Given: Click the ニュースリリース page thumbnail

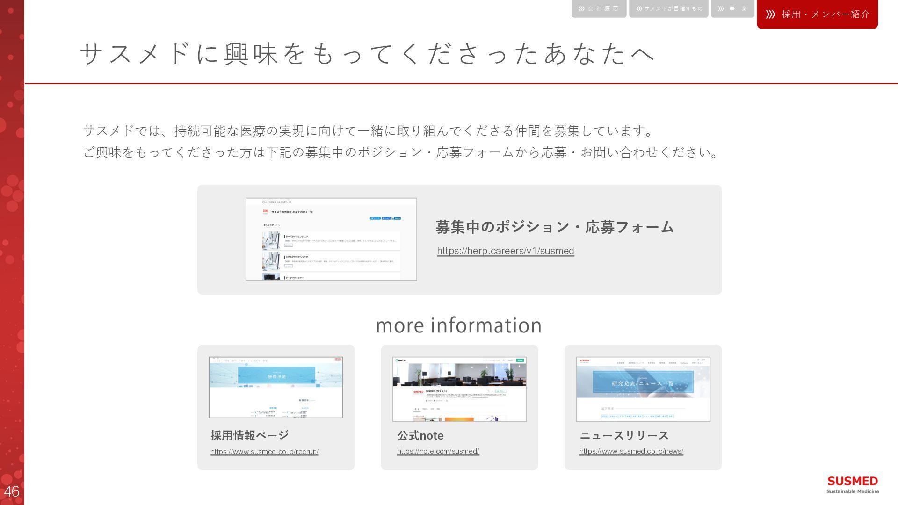Looking at the screenshot, I should (643, 389).
